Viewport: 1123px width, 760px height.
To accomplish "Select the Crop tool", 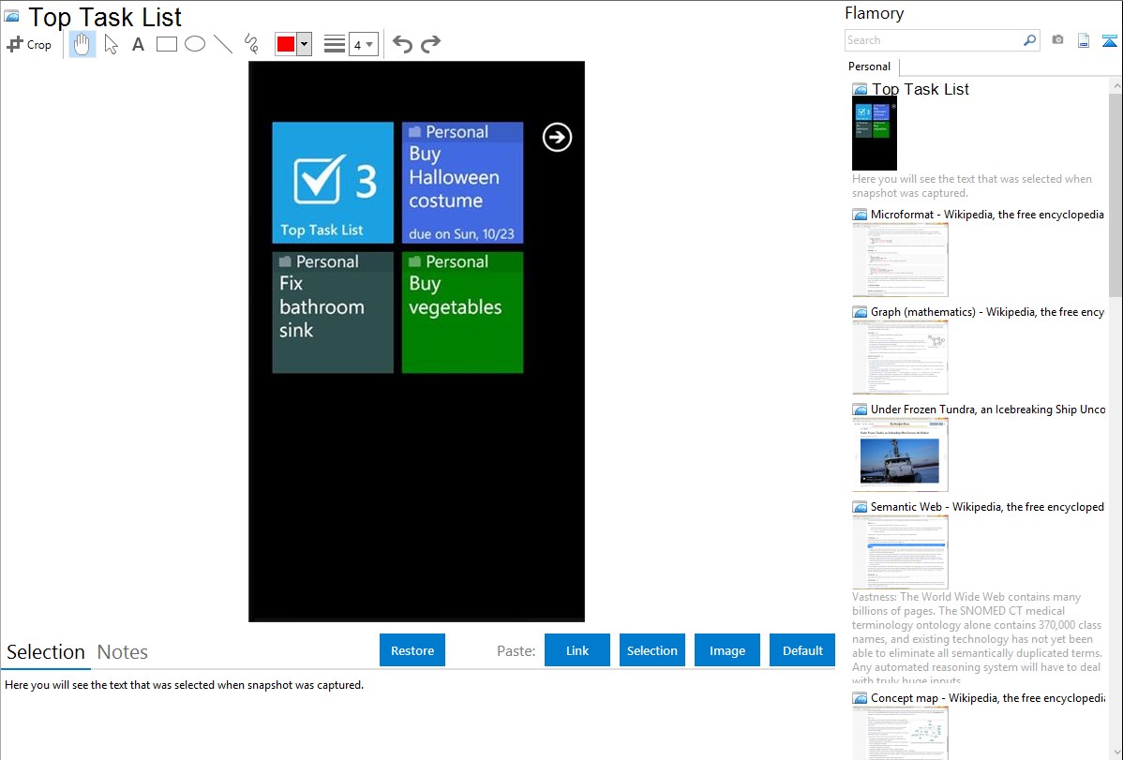I will pos(29,44).
